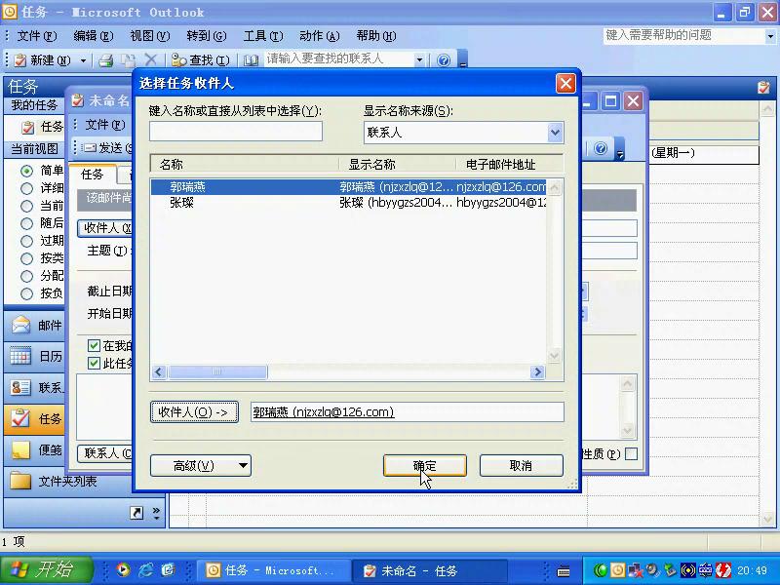Expand main toolbar options arrow
The height and width of the screenshot is (585, 780).
462,60
